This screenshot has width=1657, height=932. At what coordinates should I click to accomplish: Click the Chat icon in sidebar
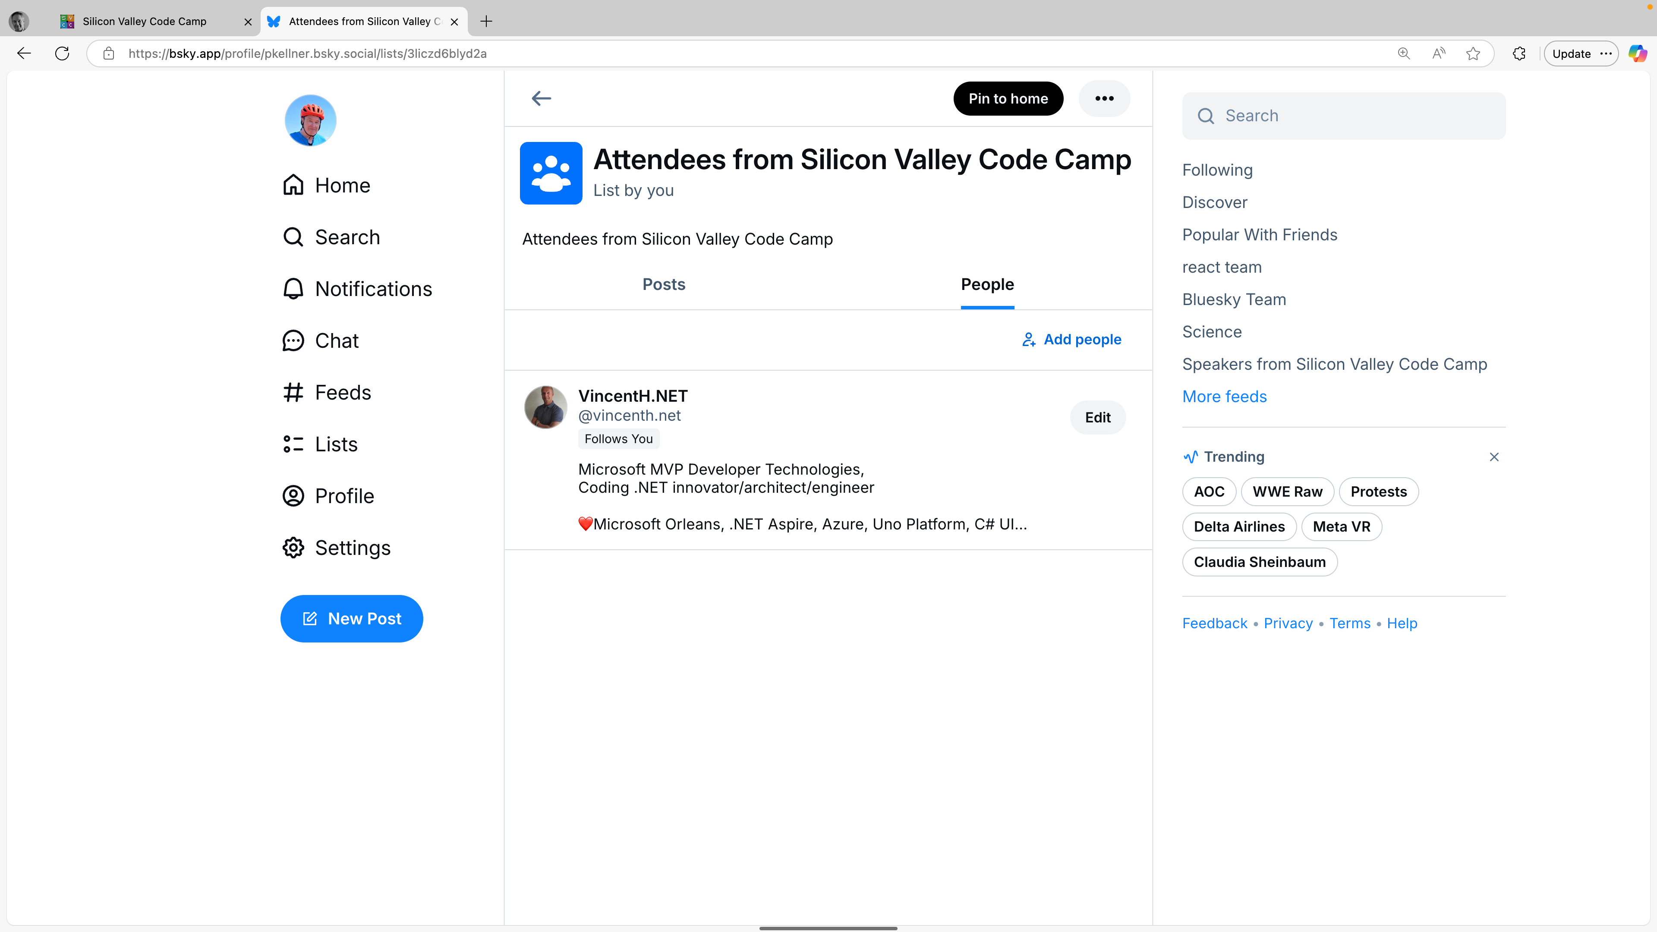click(293, 340)
